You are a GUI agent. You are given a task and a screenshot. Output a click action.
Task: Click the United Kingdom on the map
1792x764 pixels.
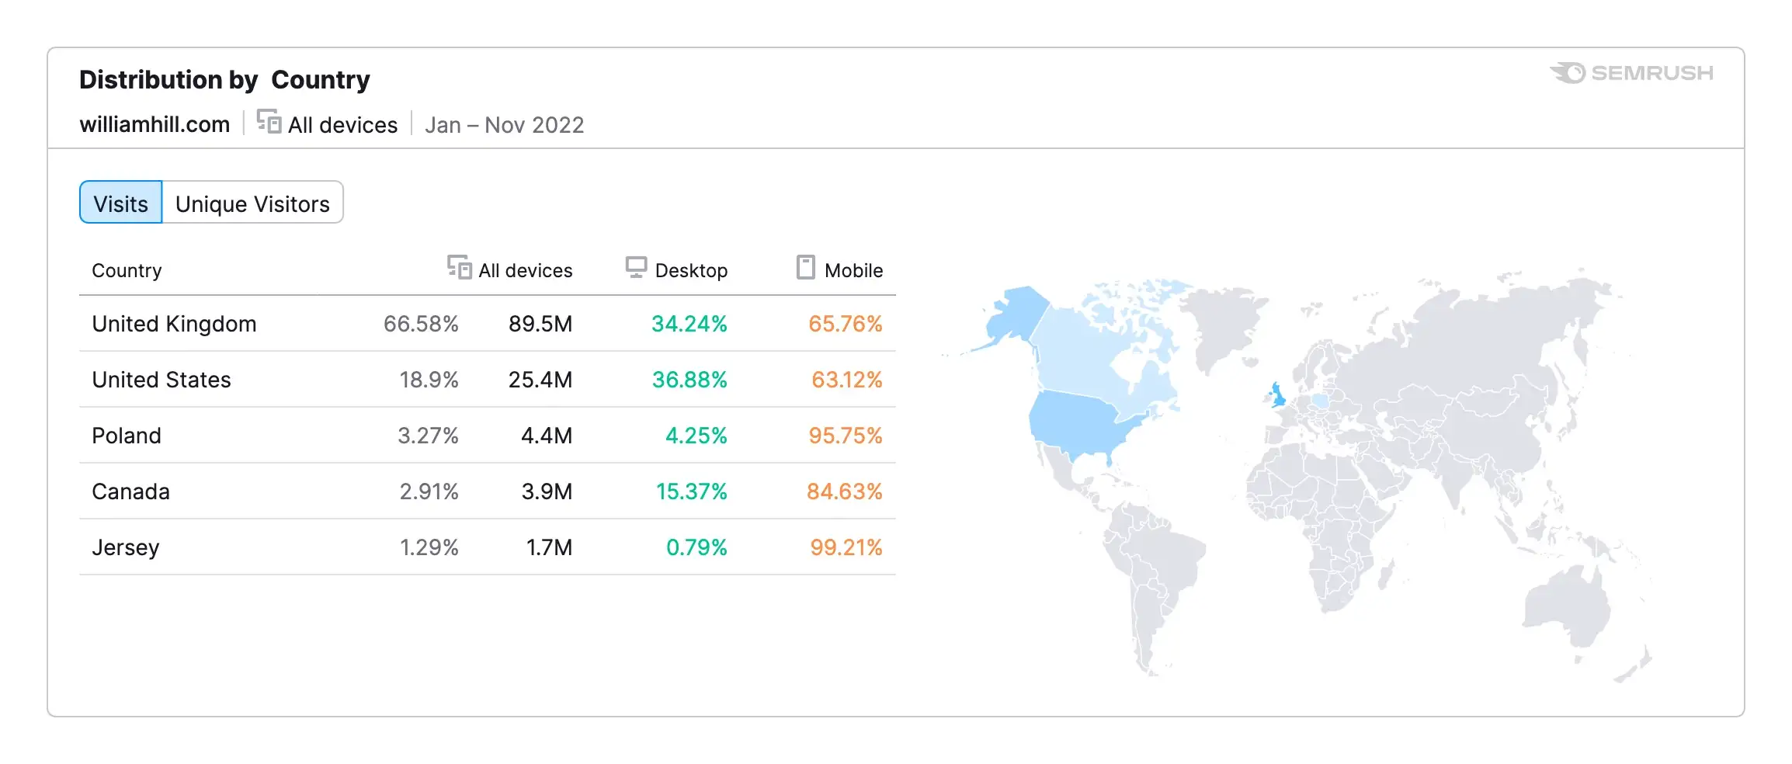click(x=1276, y=395)
